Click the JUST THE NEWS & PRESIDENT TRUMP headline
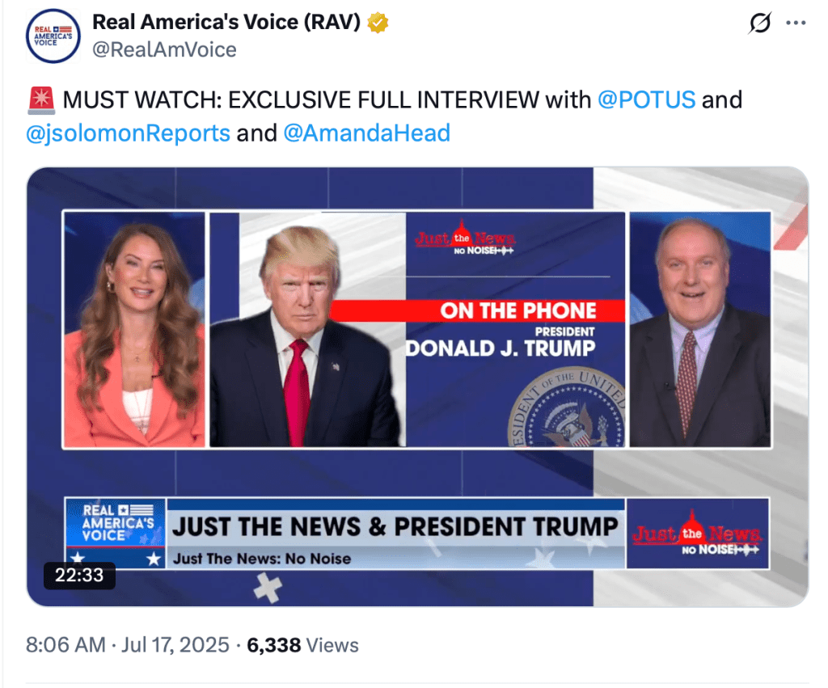The image size is (828, 688). coord(395,526)
